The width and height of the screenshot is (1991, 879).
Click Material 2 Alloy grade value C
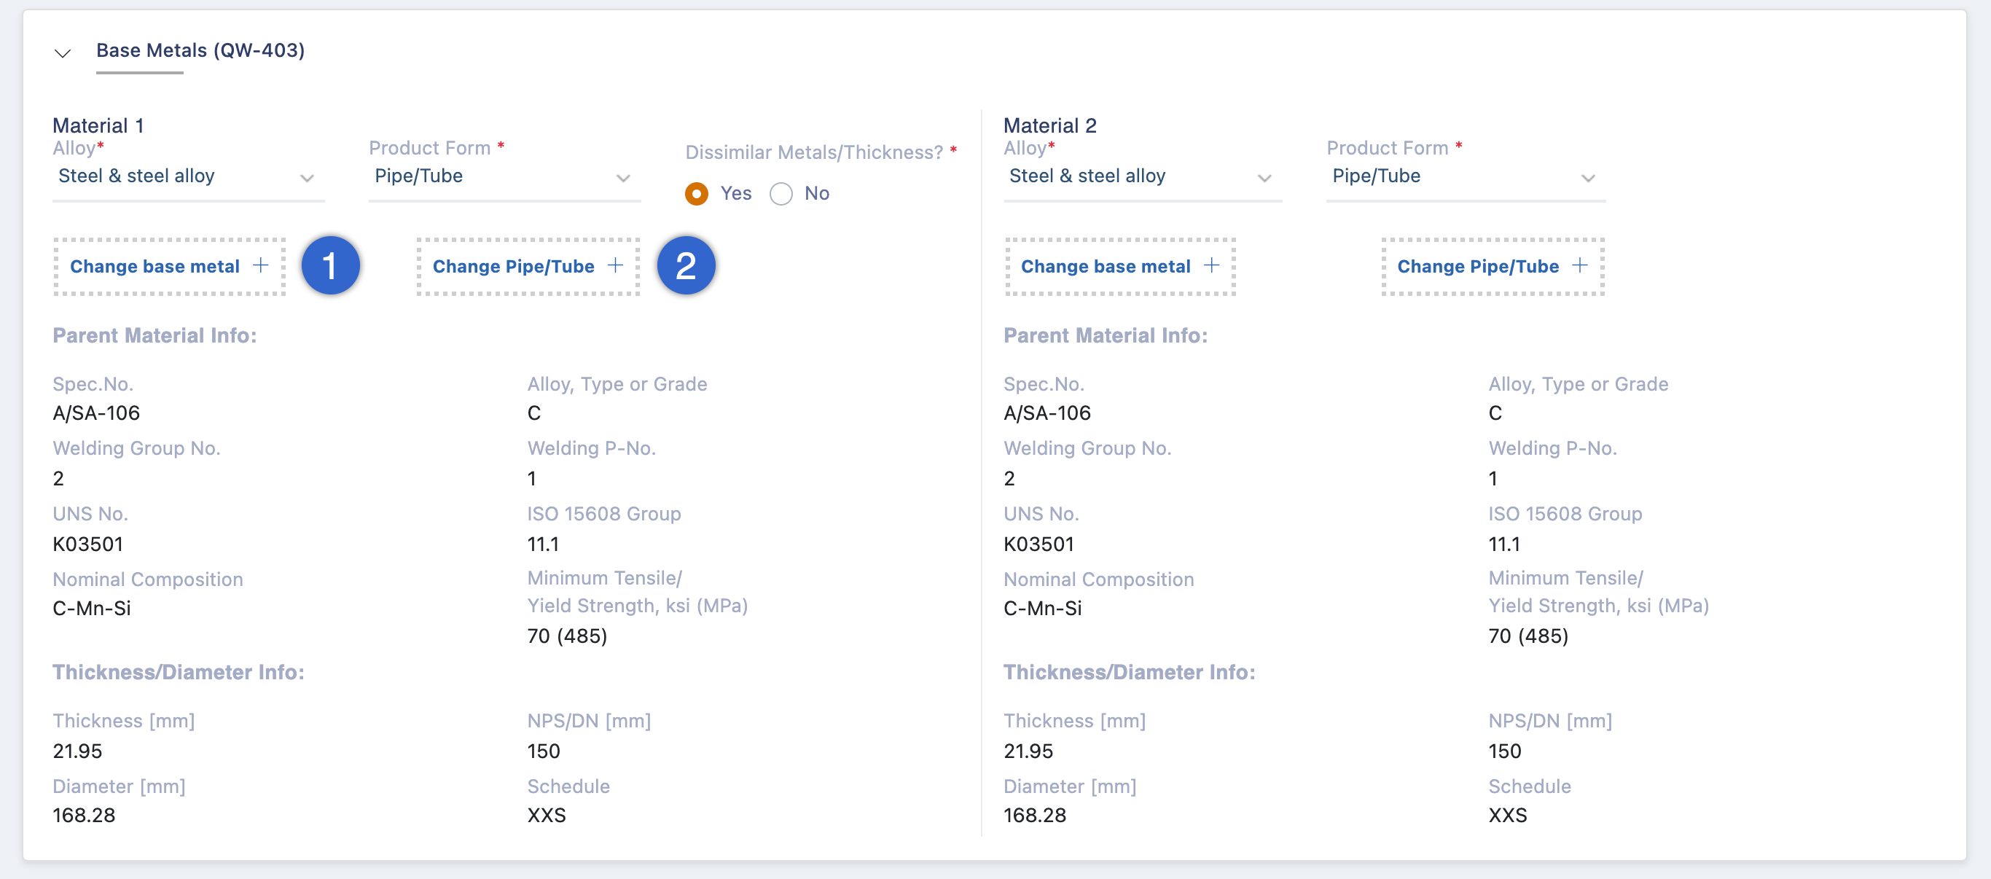point(1495,413)
